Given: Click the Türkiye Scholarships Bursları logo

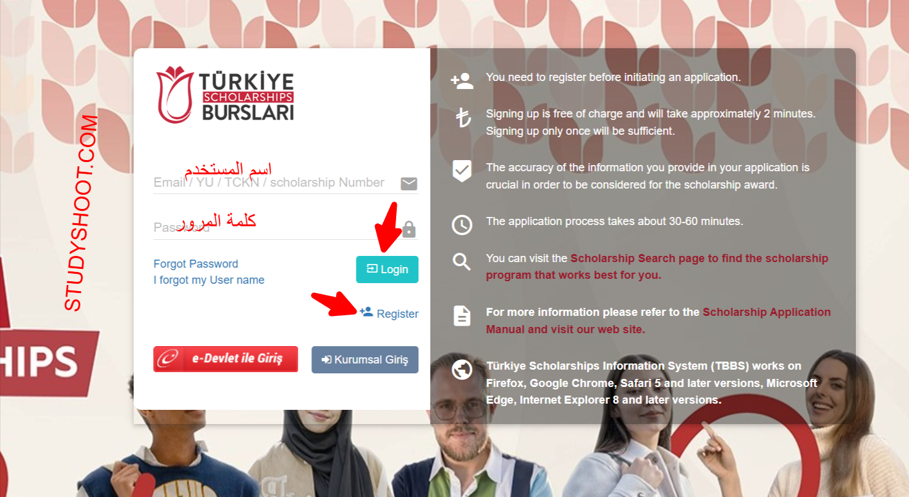Looking at the screenshot, I should [225, 95].
